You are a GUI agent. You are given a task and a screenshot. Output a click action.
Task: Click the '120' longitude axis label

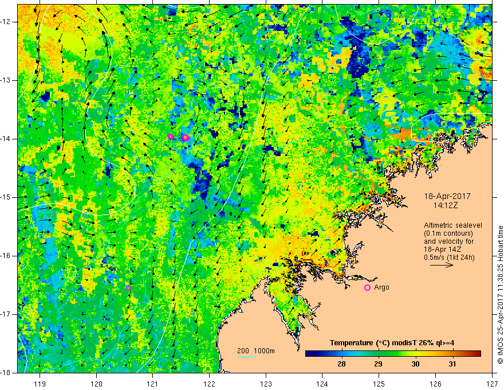pos(96,384)
